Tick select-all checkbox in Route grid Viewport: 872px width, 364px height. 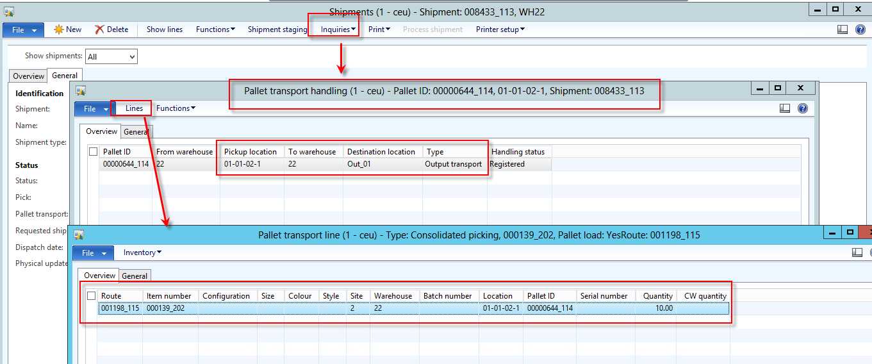pyautogui.click(x=92, y=296)
